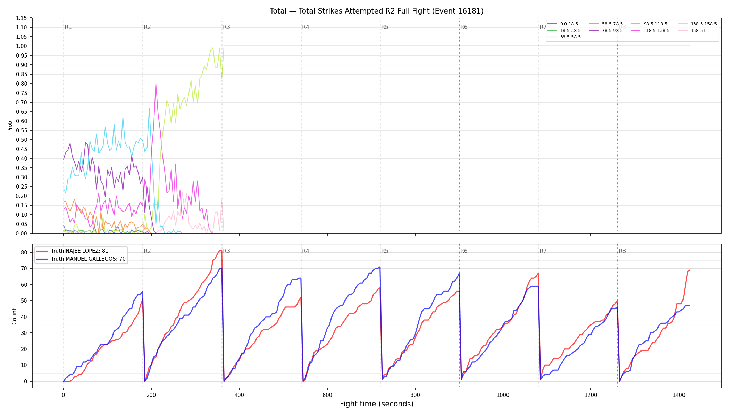The width and height of the screenshot is (729, 416).
Task: Click the 'Fight time (seconds)' axis label
Action: tap(377, 404)
